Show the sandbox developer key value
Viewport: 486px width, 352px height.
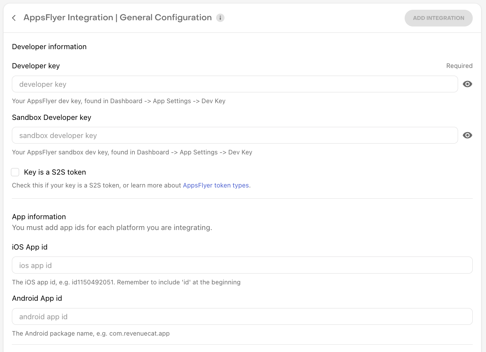467,135
